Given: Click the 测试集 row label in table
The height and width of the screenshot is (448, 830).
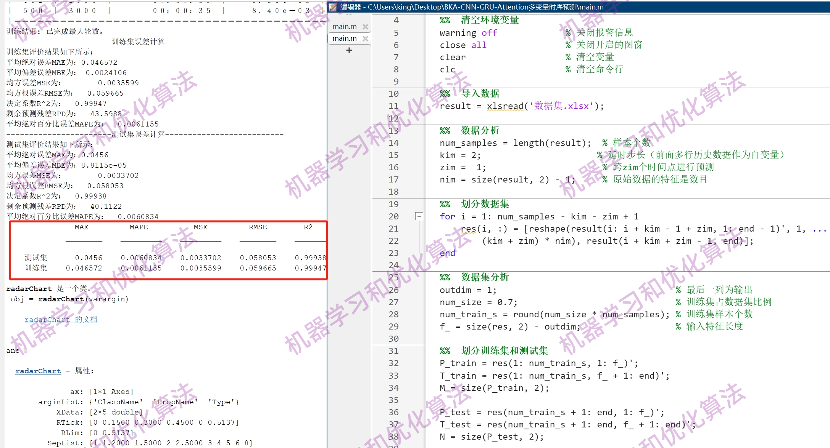Looking at the screenshot, I should [x=36, y=258].
